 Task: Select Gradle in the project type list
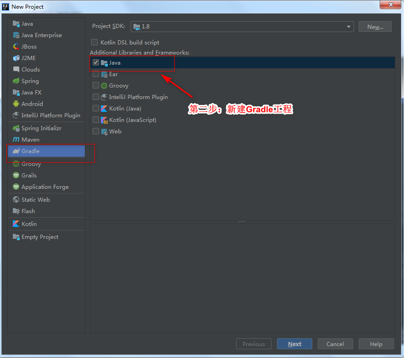click(x=46, y=151)
